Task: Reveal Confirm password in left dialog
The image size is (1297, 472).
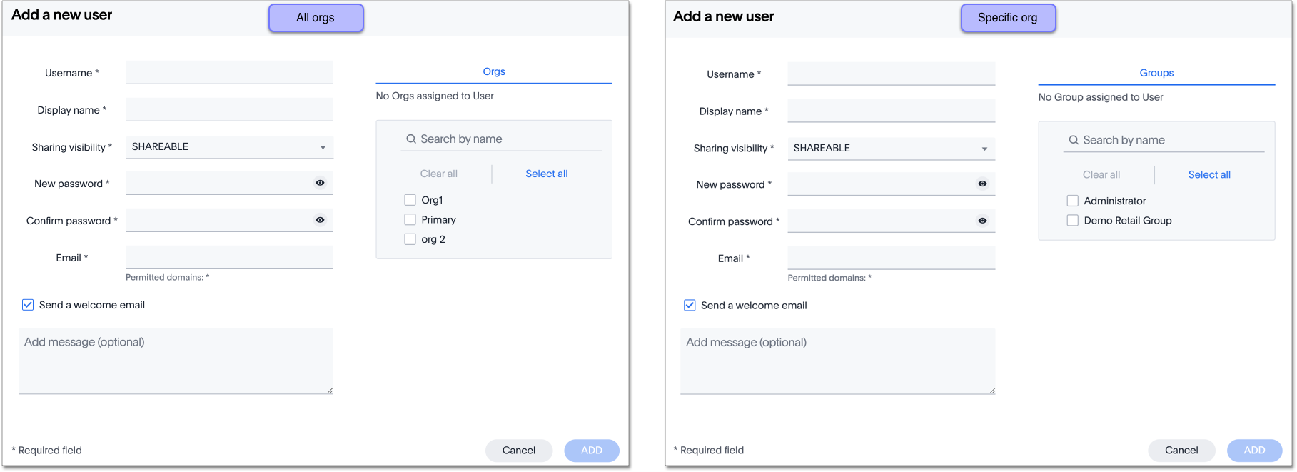Action: (320, 220)
